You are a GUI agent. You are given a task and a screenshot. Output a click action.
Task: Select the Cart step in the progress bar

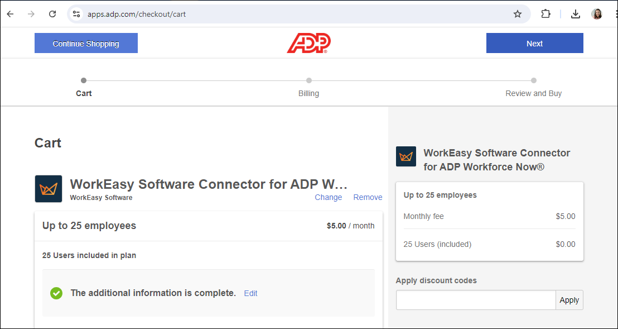[84, 87]
